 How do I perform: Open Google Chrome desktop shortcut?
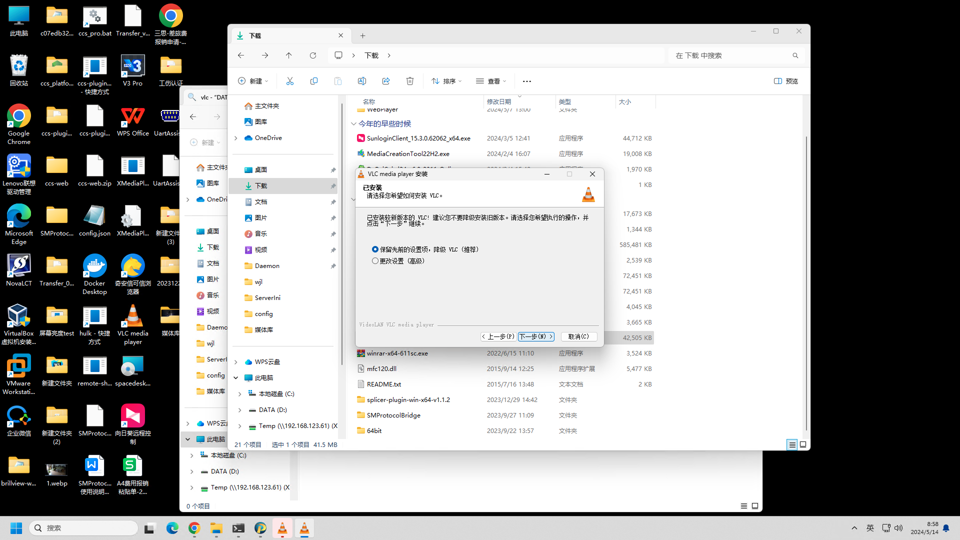(19, 124)
